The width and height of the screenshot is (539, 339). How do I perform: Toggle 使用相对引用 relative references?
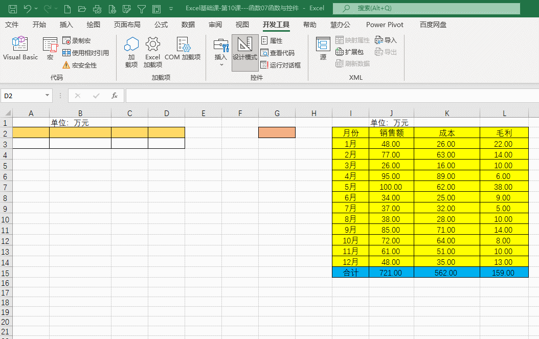[x=85, y=53]
